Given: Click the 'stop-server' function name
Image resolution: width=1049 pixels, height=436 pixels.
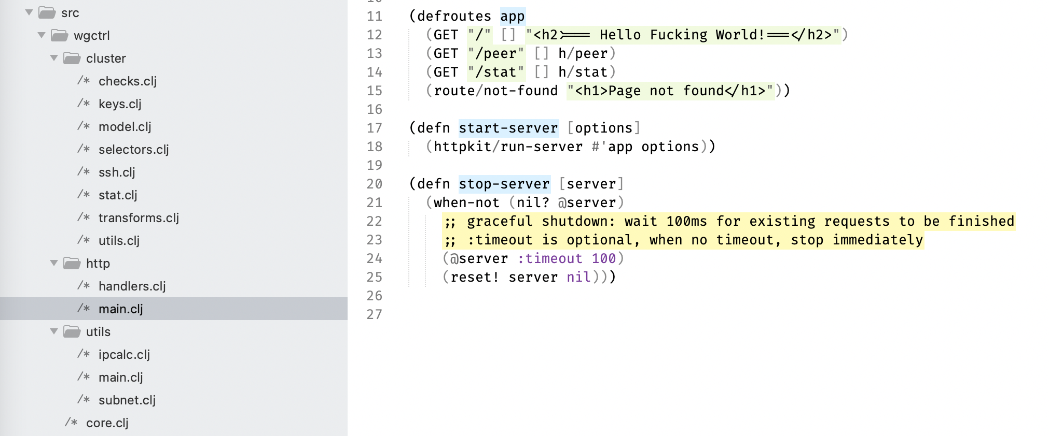Looking at the screenshot, I should point(504,184).
